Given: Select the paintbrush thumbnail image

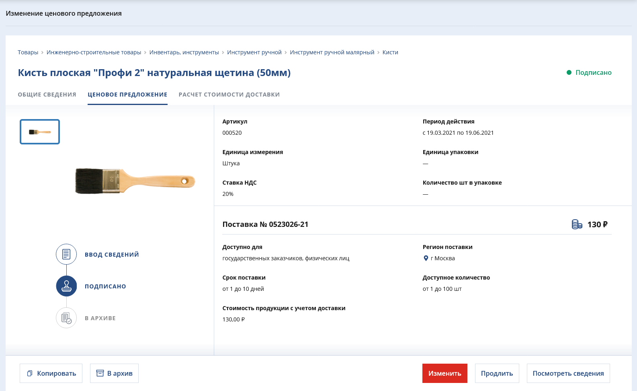Looking at the screenshot, I should click(x=40, y=132).
